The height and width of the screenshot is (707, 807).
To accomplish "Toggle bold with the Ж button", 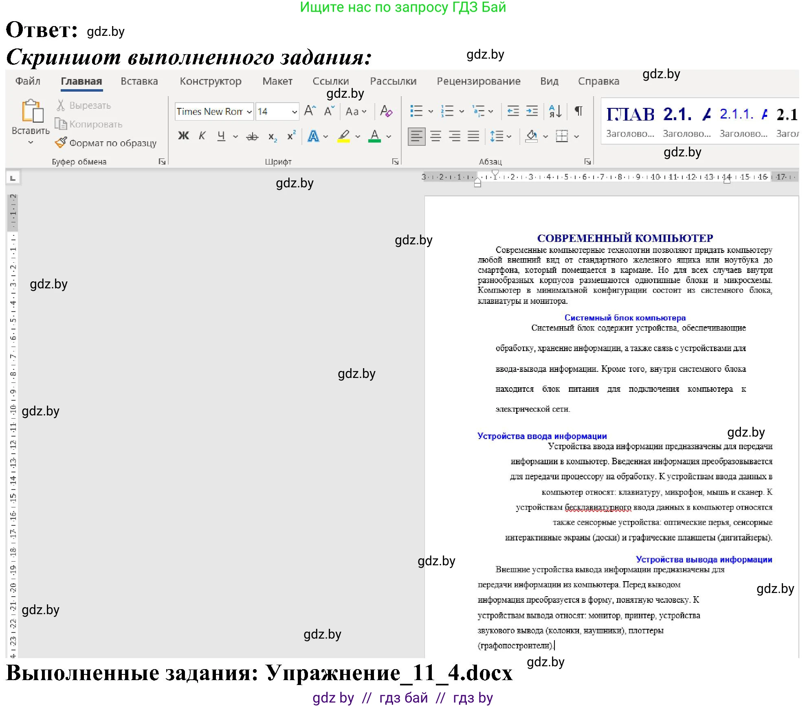I will 183,136.
